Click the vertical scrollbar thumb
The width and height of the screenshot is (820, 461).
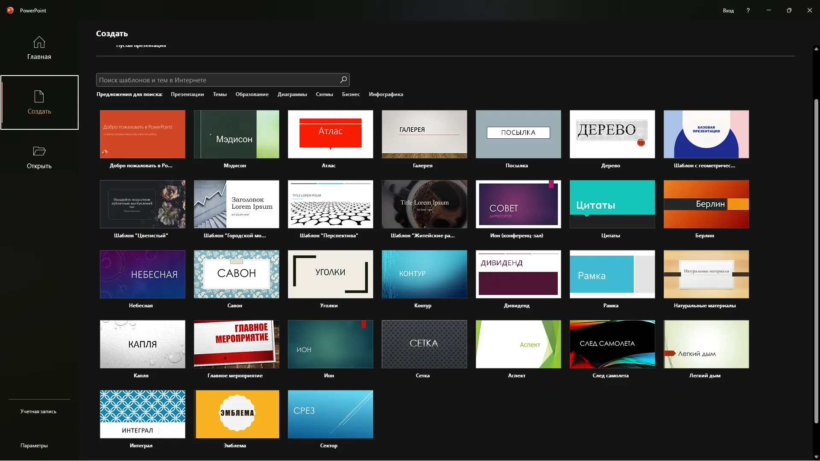coord(816,260)
